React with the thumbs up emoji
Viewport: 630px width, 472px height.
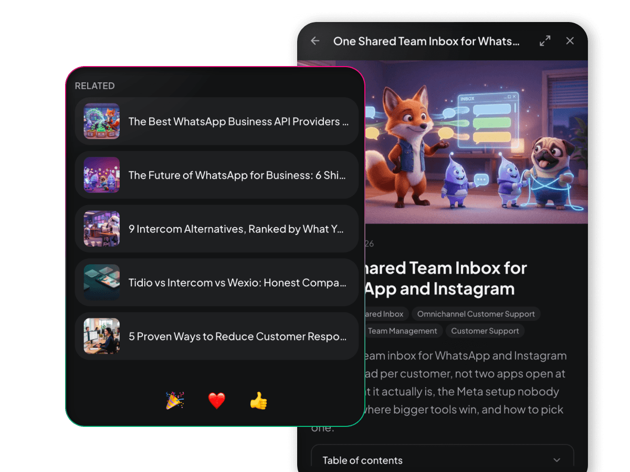point(258,401)
